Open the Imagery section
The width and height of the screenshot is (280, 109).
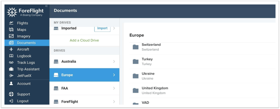pyautogui.click(x=24, y=36)
